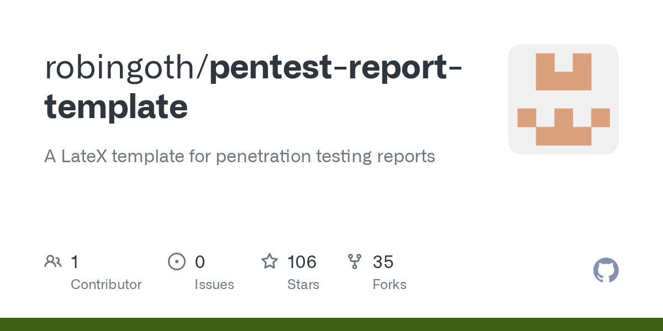Click the issues count 0
The height and width of the screenshot is (331, 663).
pyautogui.click(x=200, y=262)
